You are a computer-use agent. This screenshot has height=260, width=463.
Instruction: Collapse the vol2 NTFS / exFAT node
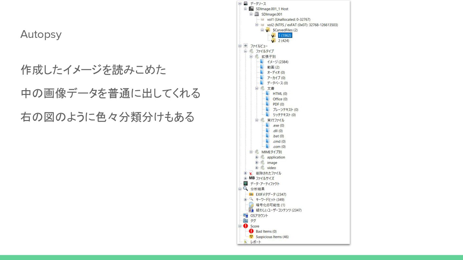(x=257, y=25)
